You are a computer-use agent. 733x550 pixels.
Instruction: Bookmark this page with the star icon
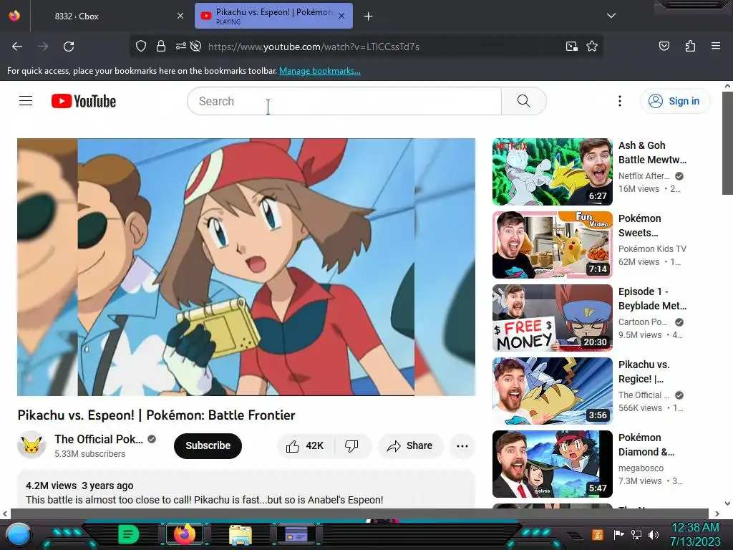click(x=592, y=47)
